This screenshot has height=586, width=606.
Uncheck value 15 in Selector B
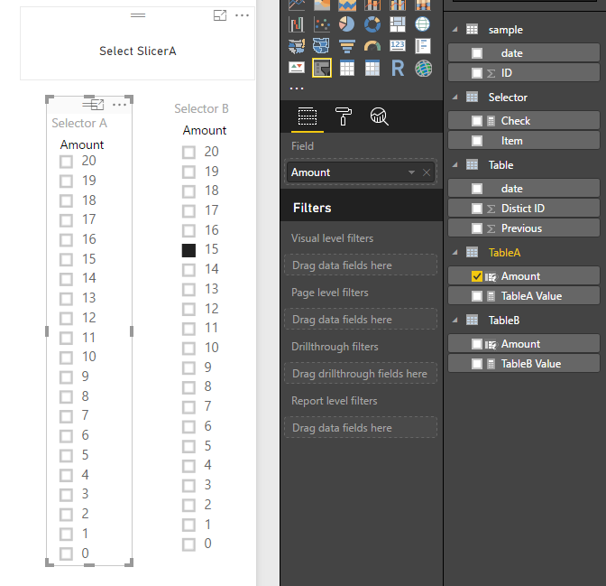pyautogui.click(x=188, y=250)
